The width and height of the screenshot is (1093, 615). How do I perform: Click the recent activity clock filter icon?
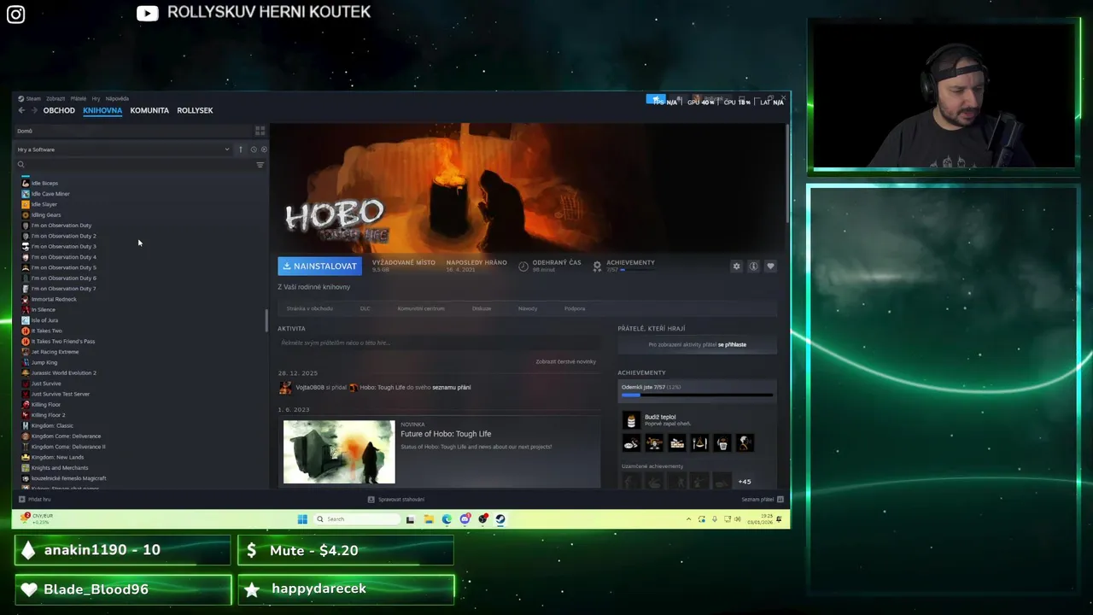[x=254, y=149]
